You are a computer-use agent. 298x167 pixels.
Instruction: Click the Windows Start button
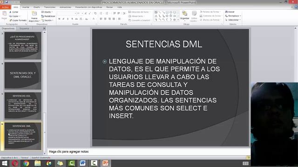4,163
